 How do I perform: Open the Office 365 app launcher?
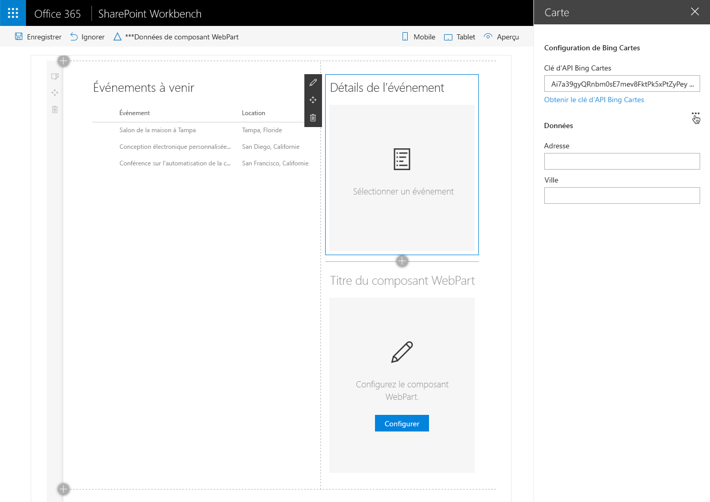coord(12,13)
